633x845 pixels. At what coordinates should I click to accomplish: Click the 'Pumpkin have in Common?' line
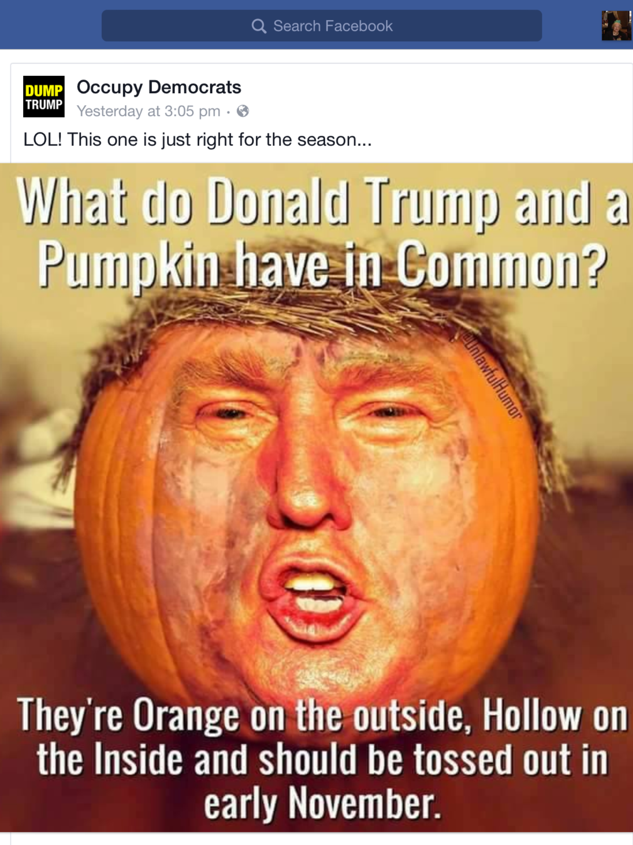[322, 264]
